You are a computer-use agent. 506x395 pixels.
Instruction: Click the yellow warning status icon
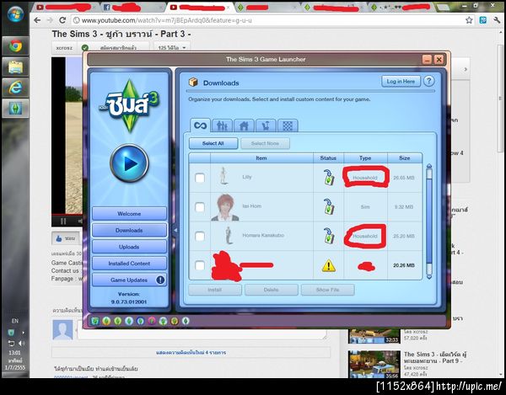tap(329, 266)
